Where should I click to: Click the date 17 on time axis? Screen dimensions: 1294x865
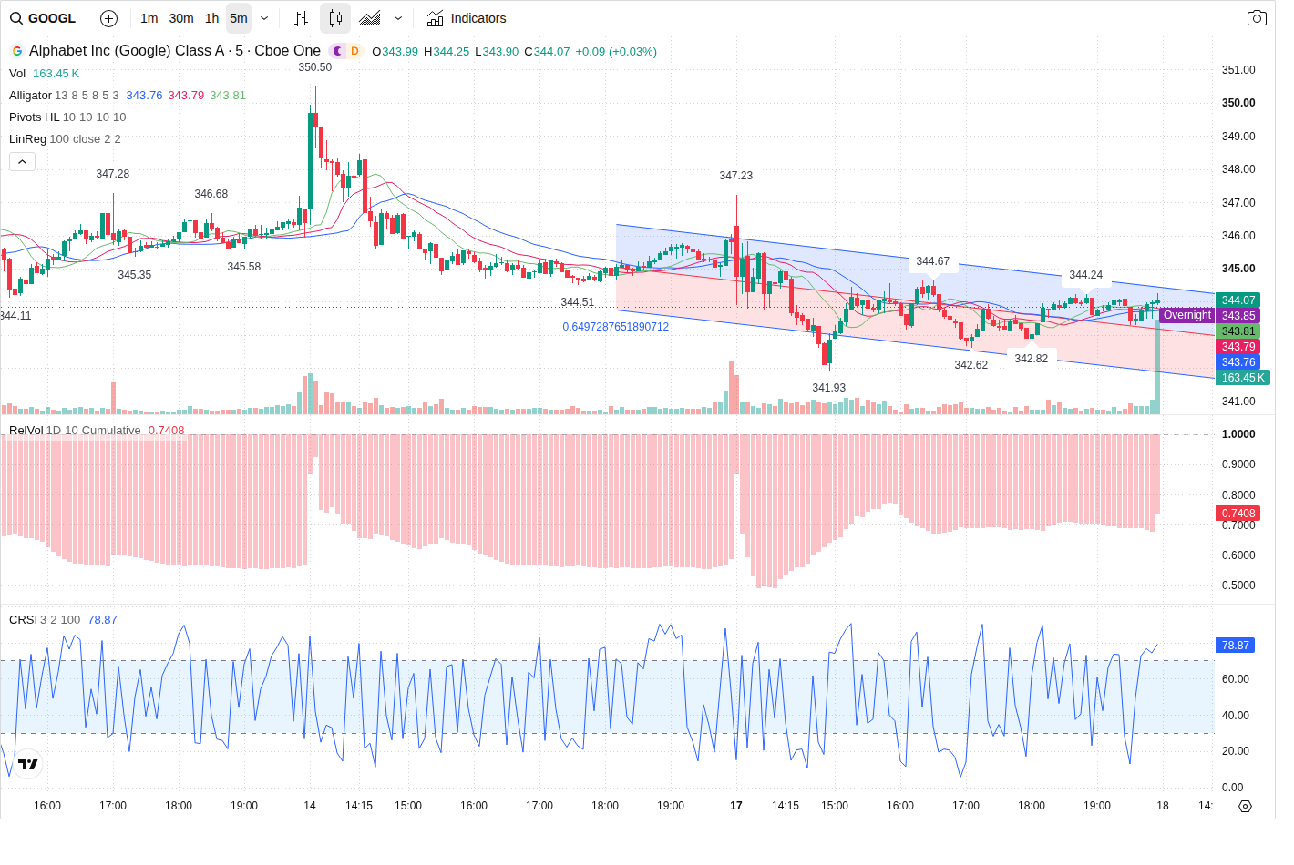[x=736, y=806]
